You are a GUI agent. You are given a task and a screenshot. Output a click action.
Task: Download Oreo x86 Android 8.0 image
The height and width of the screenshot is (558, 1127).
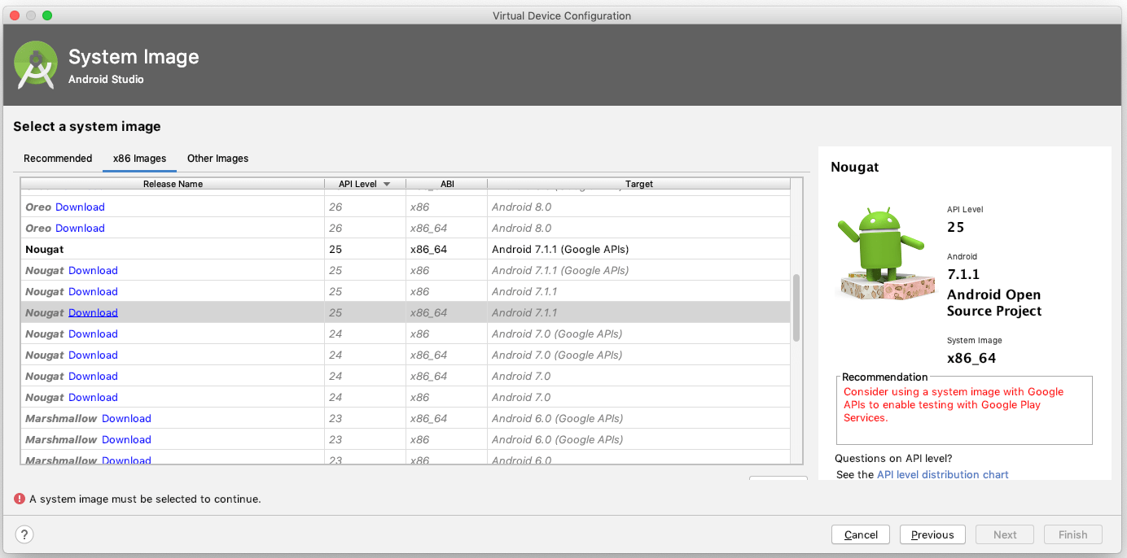click(x=80, y=207)
